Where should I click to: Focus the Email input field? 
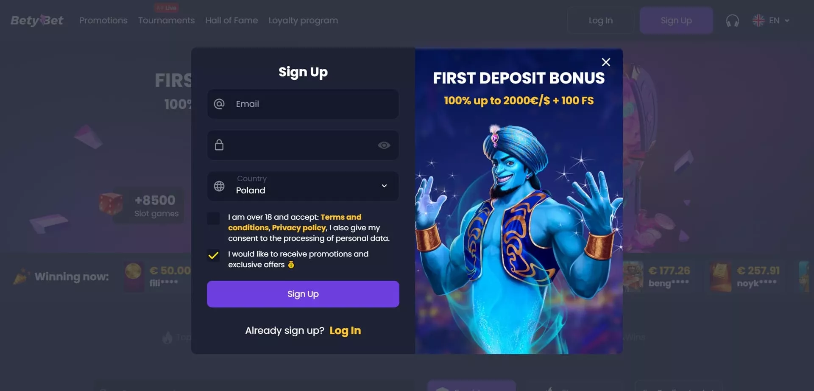pyautogui.click(x=303, y=104)
